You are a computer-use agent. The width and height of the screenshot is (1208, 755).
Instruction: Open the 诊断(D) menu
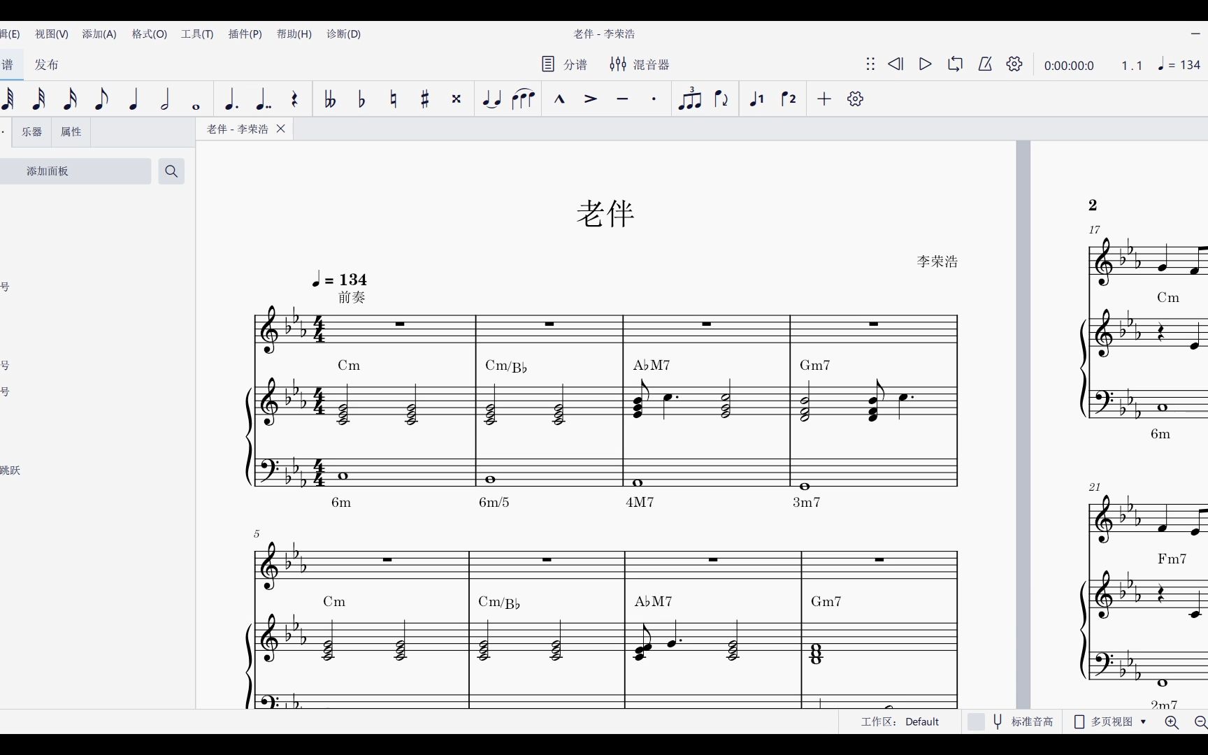pos(344,34)
